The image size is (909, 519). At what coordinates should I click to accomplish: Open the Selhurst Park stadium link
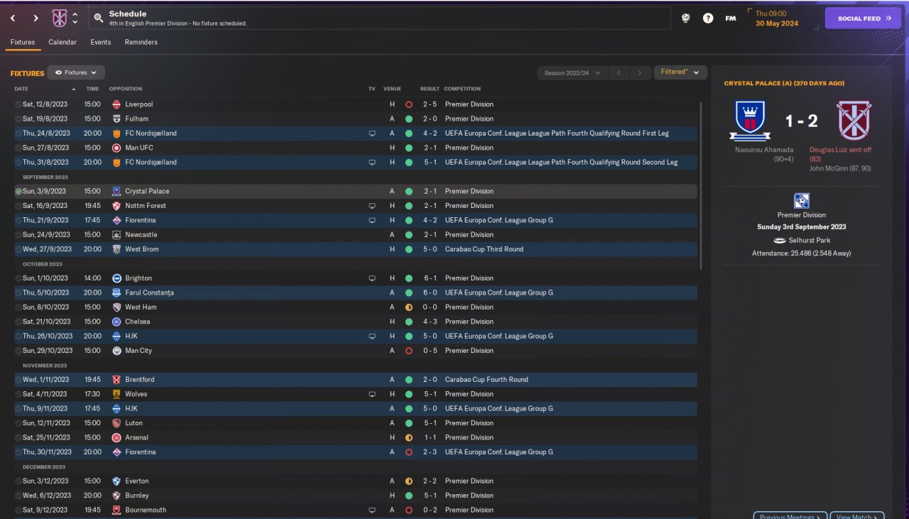808,240
